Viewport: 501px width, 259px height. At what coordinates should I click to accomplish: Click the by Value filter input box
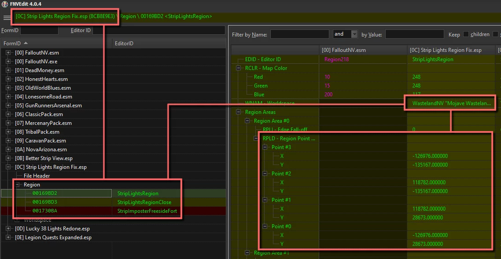414,34
